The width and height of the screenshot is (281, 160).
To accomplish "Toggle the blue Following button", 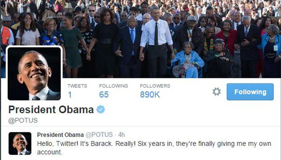I will 250,92.
